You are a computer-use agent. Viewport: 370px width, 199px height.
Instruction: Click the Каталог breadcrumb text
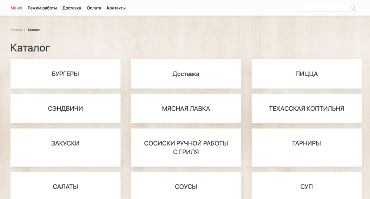coord(34,30)
